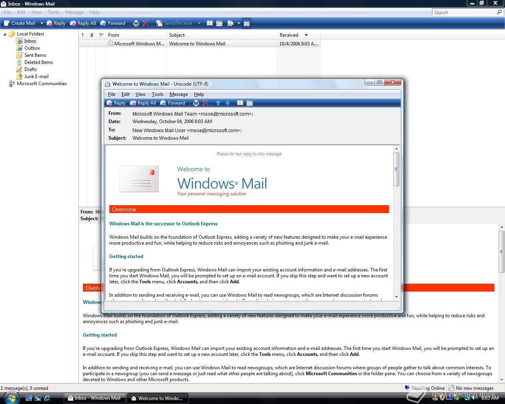Click Reply All in the Inbox window toolbar
505x404 pixels.
[x=83, y=23]
